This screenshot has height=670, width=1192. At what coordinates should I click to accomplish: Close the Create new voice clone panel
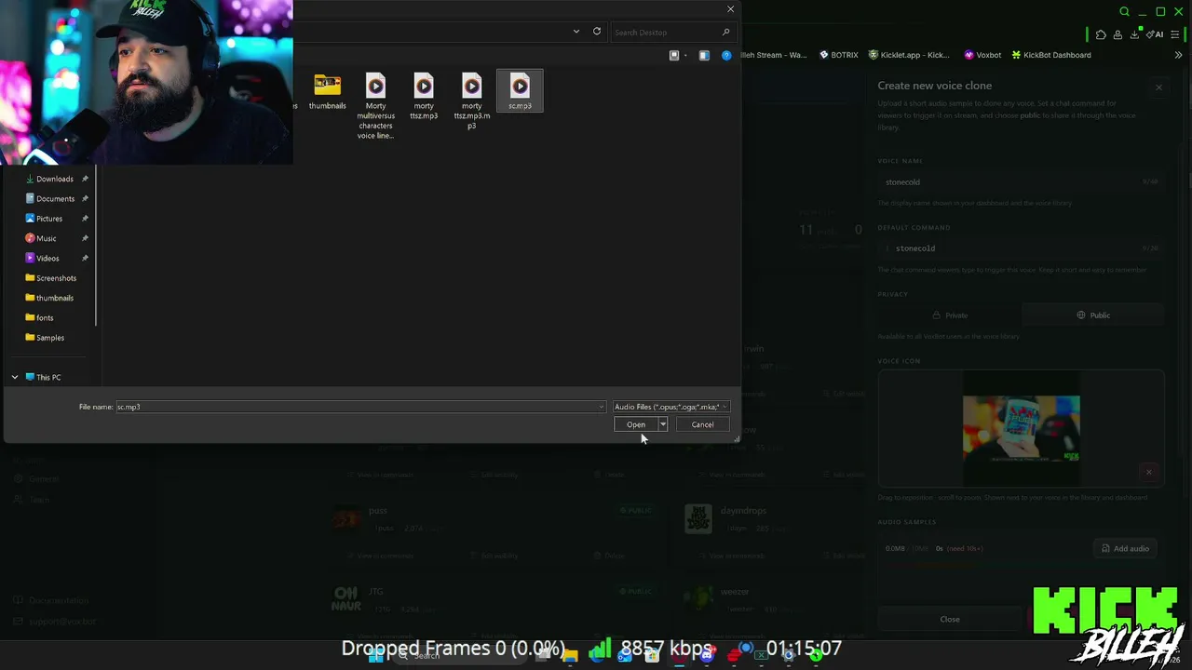[1158, 87]
